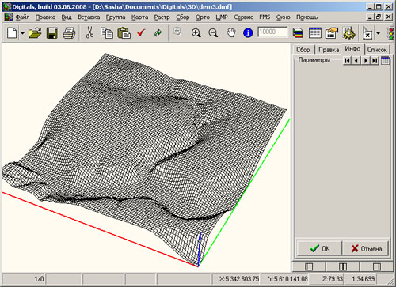396x287 pixels.
Task: Activate the hand pan tool
Action: (x=231, y=33)
